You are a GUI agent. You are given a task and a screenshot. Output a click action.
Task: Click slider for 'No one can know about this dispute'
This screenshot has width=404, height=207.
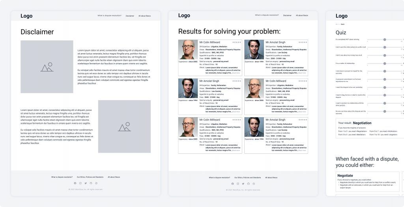[385, 111]
